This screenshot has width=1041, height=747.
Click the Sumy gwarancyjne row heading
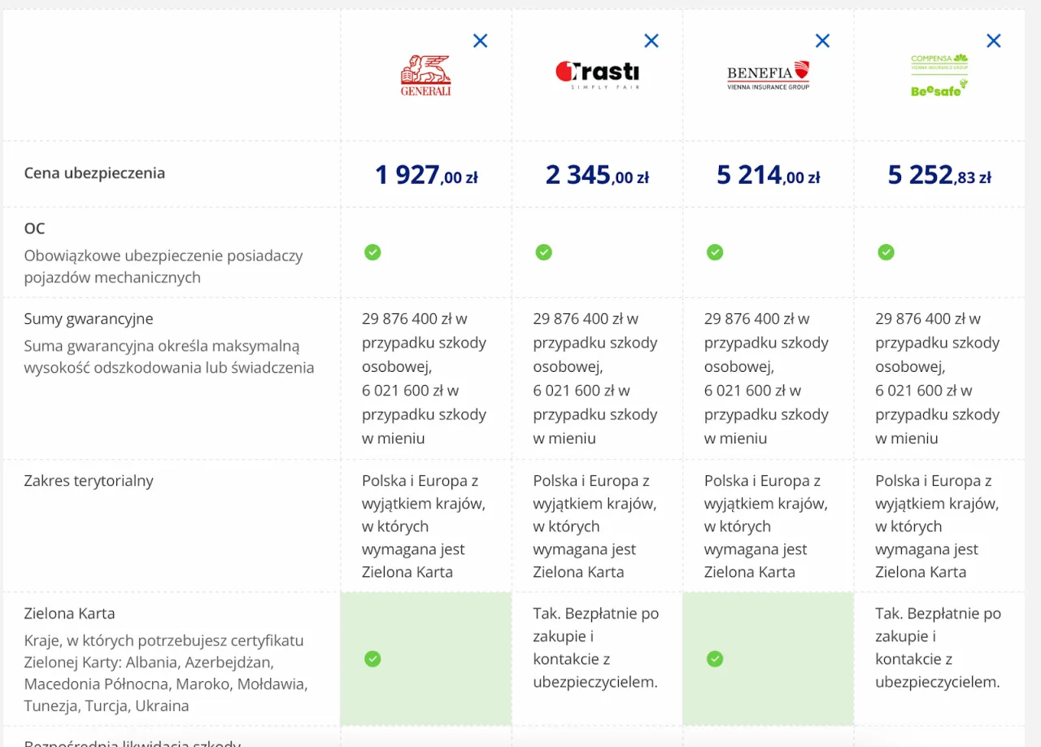89,319
